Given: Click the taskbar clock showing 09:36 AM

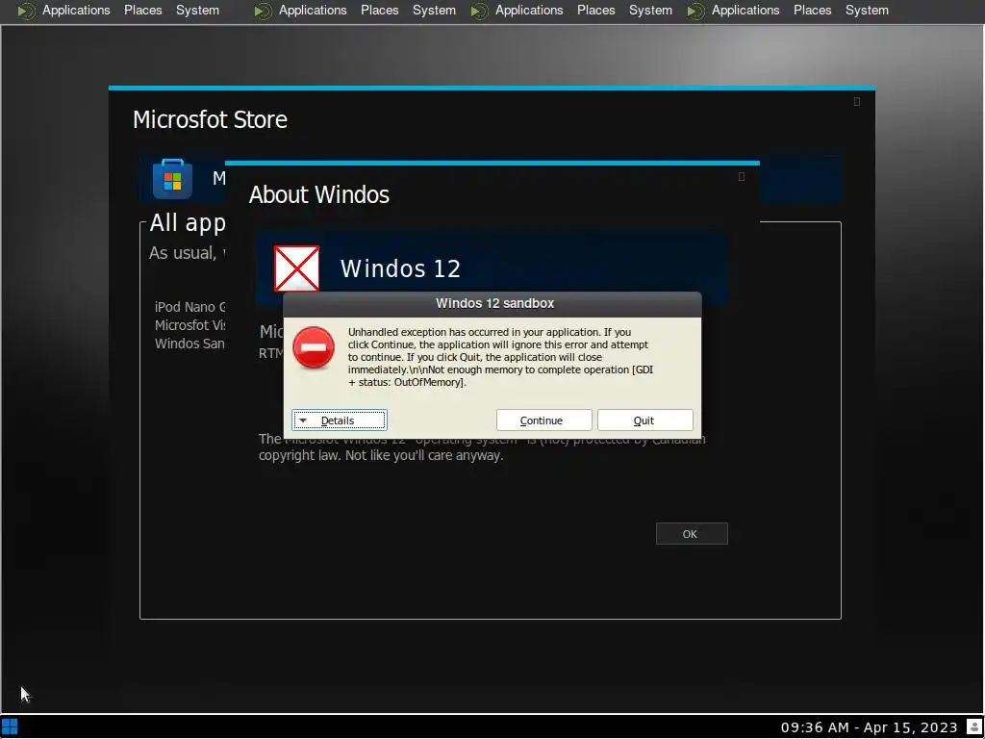Looking at the screenshot, I should tap(869, 727).
